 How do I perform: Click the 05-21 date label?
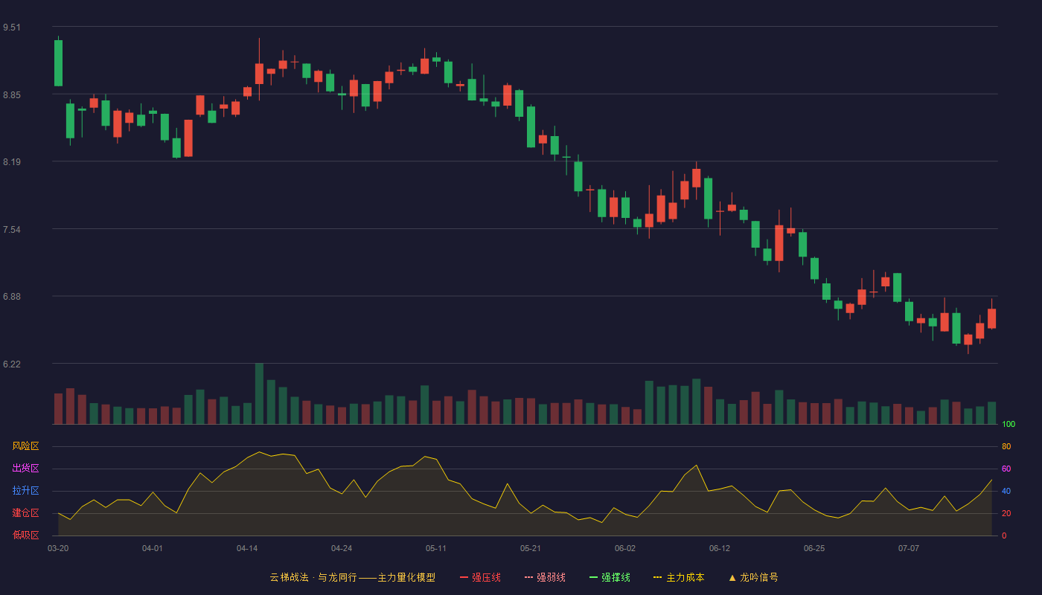531,548
